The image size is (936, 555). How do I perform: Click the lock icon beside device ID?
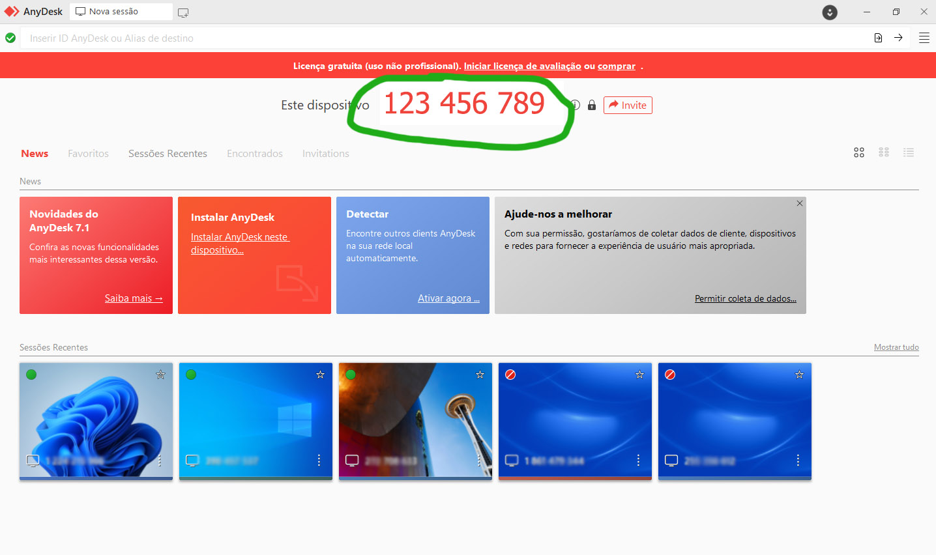(592, 106)
